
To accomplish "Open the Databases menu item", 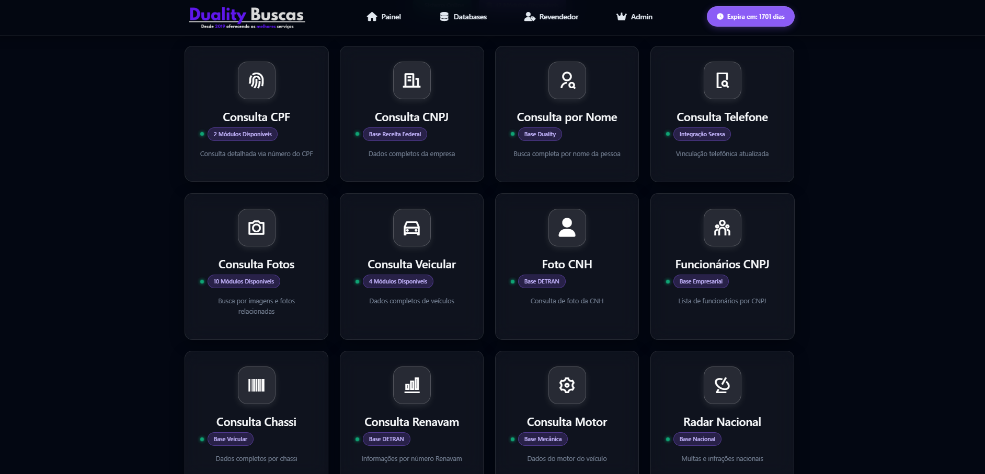I will tap(463, 17).
